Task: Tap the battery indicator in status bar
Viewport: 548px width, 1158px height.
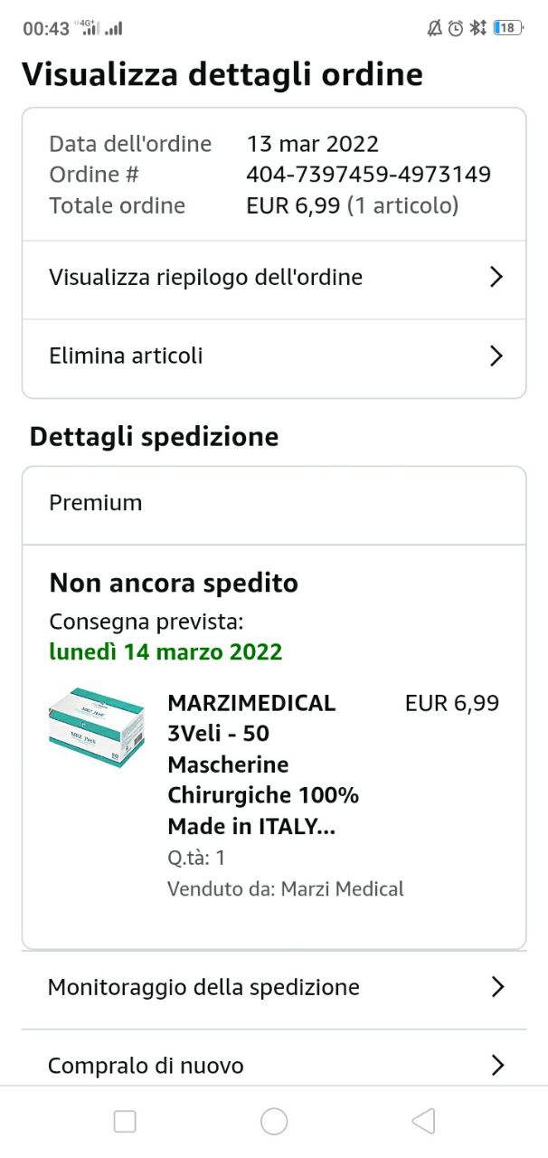Action: pyautogui.click(x=507, y=28)
